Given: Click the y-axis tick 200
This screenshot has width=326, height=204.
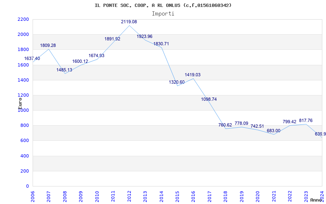Looking at the screenshot, I should click(25, 171).
